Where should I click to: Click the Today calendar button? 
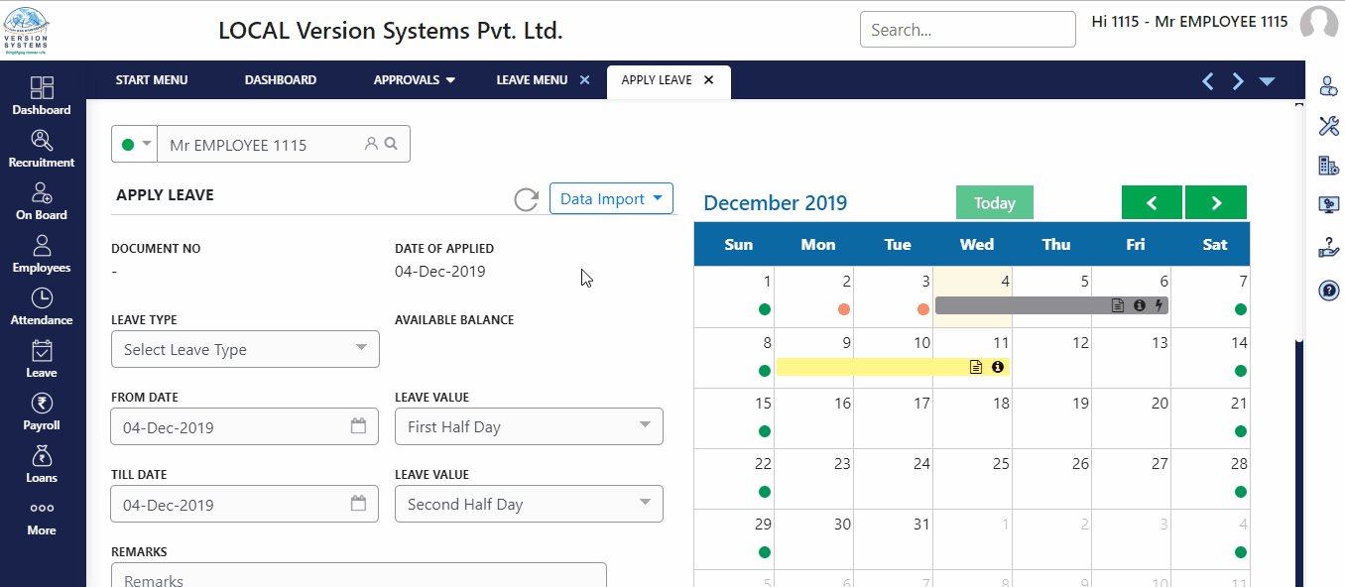coord(994,202)
